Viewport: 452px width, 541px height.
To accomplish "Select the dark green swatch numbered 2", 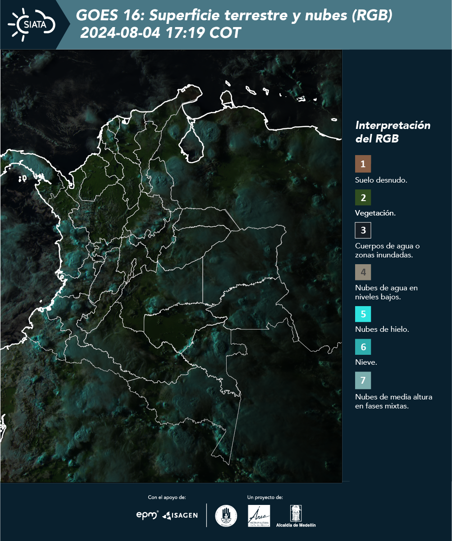I will click(363, 197).
